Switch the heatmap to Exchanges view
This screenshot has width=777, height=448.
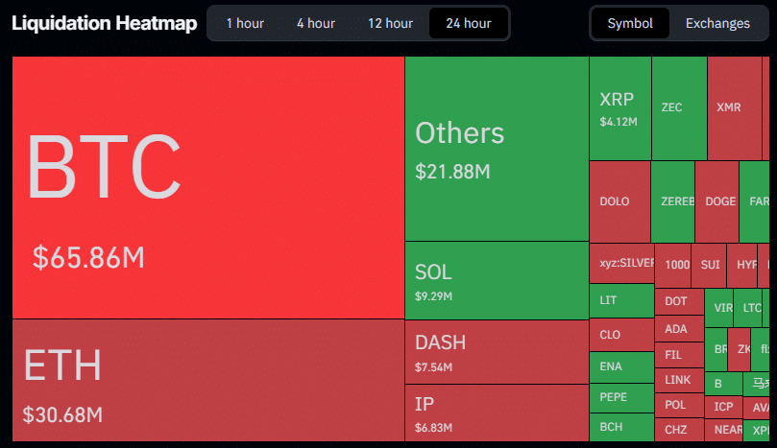(717, 23)
